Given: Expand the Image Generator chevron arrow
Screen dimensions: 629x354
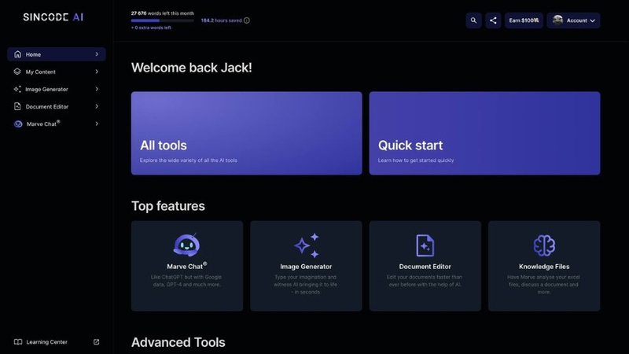Looking at the screenshot, I should [97, 89].
